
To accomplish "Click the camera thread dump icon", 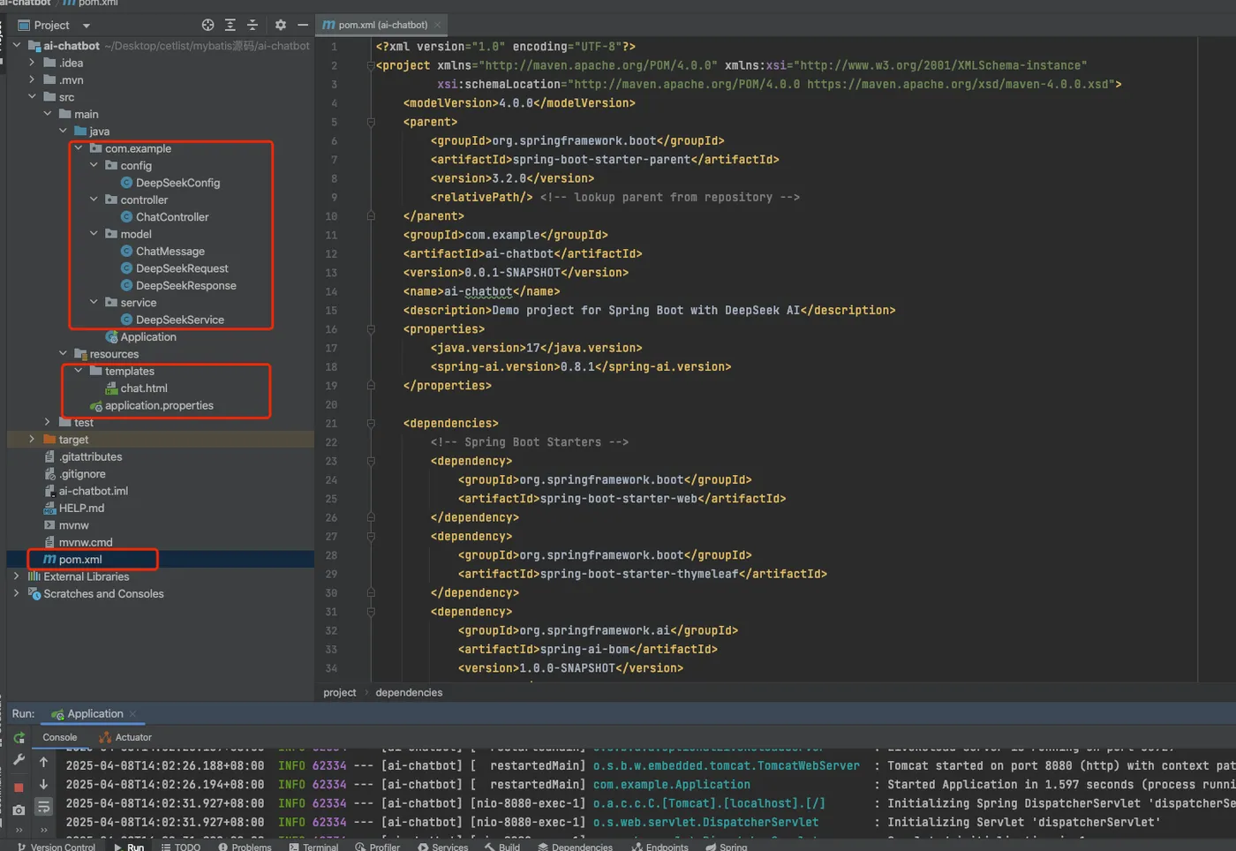I will (19, 810).
